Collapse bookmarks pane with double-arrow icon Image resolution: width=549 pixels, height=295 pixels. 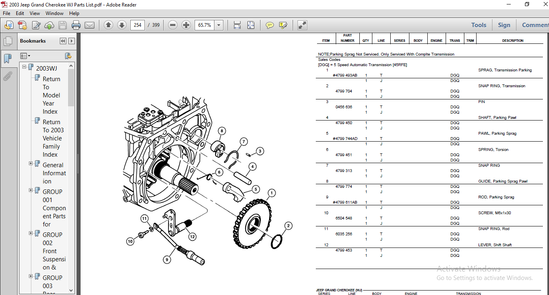tap(63, 41)
